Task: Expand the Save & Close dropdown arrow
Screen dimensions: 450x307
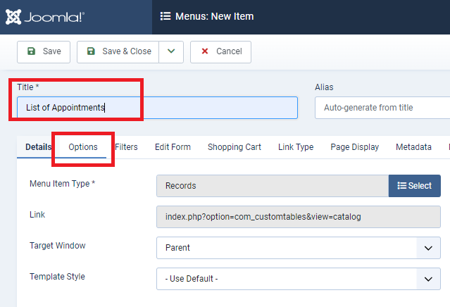Action: (x=171, y=51)
